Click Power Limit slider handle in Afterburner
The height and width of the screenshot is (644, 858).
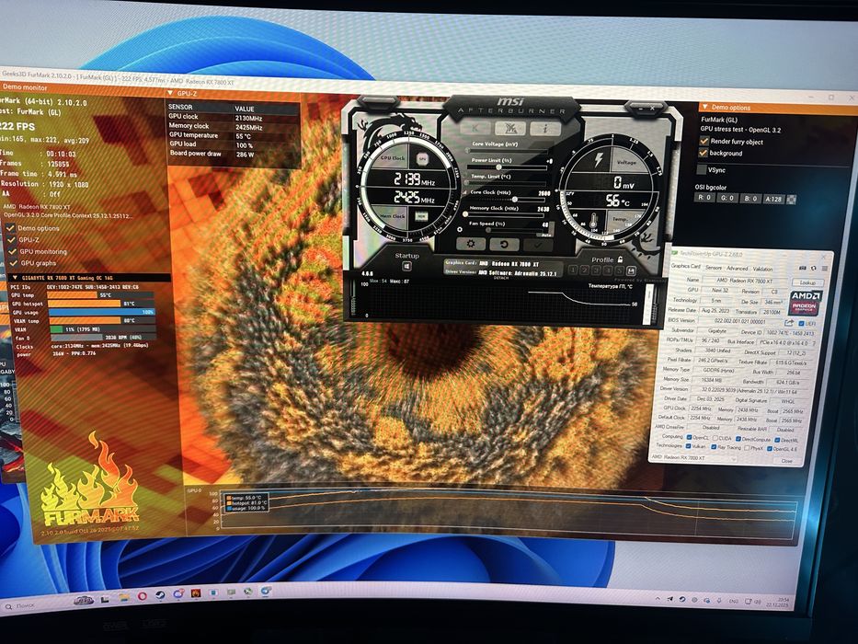498,166
